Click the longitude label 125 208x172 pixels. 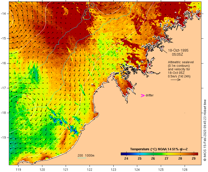pyautogui.click(x=161, y=169)
